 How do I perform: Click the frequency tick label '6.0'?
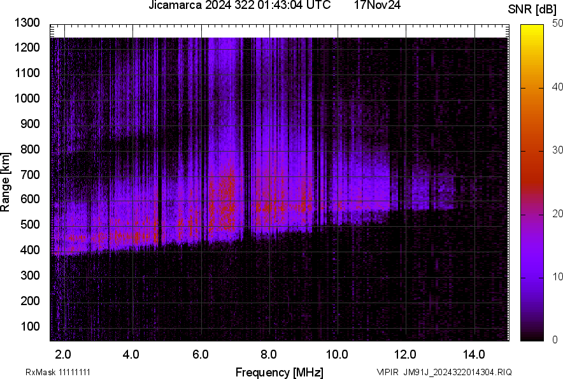tap(201, 355)
